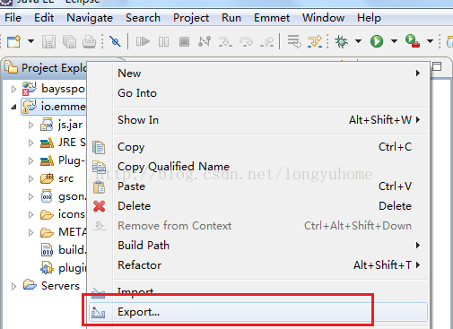
Task: Click the Run External Tools icon
Action: 413,41
